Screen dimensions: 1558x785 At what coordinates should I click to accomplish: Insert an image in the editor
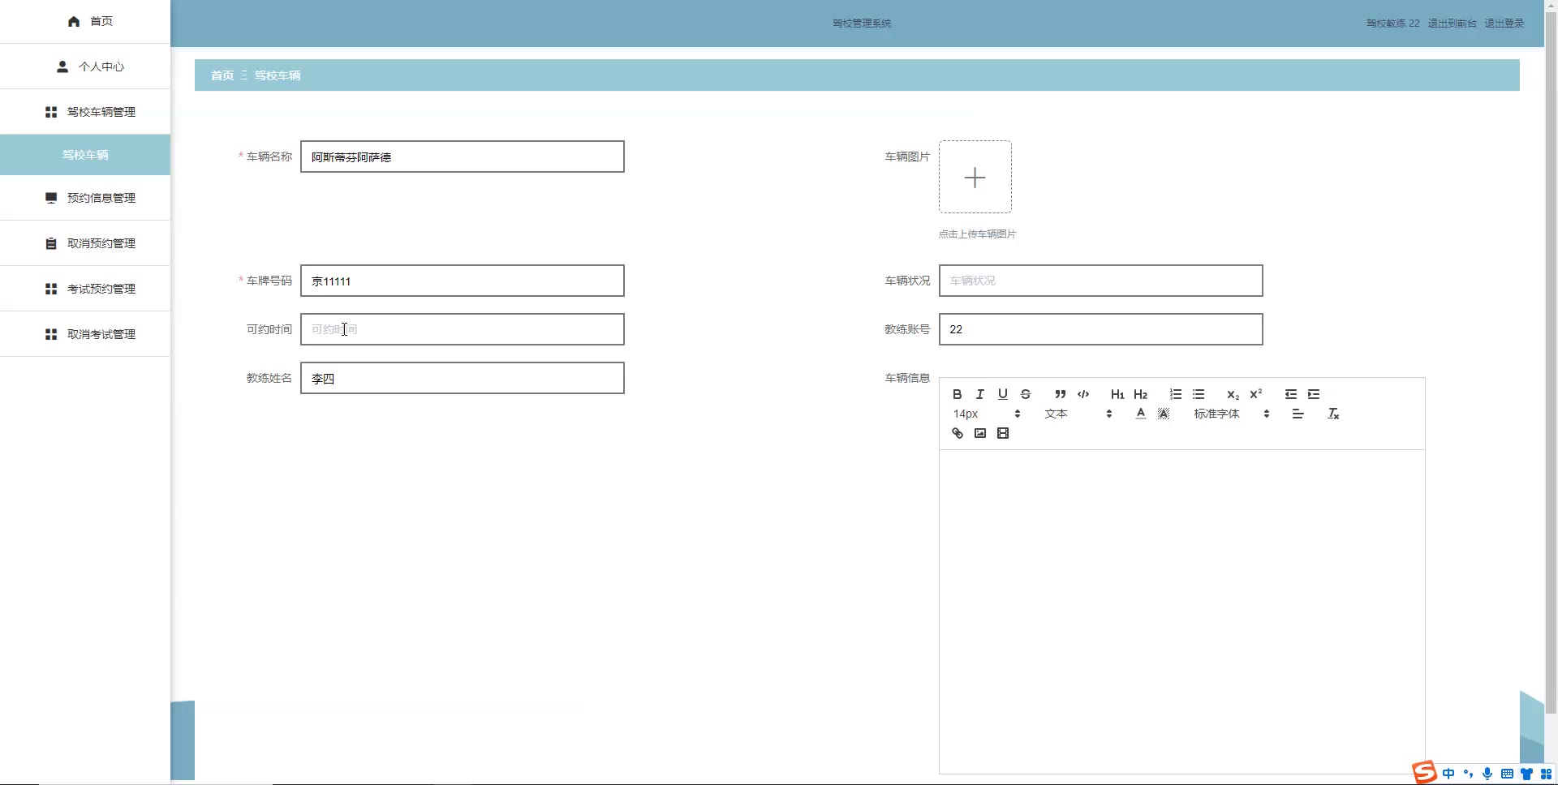(980, 433)
